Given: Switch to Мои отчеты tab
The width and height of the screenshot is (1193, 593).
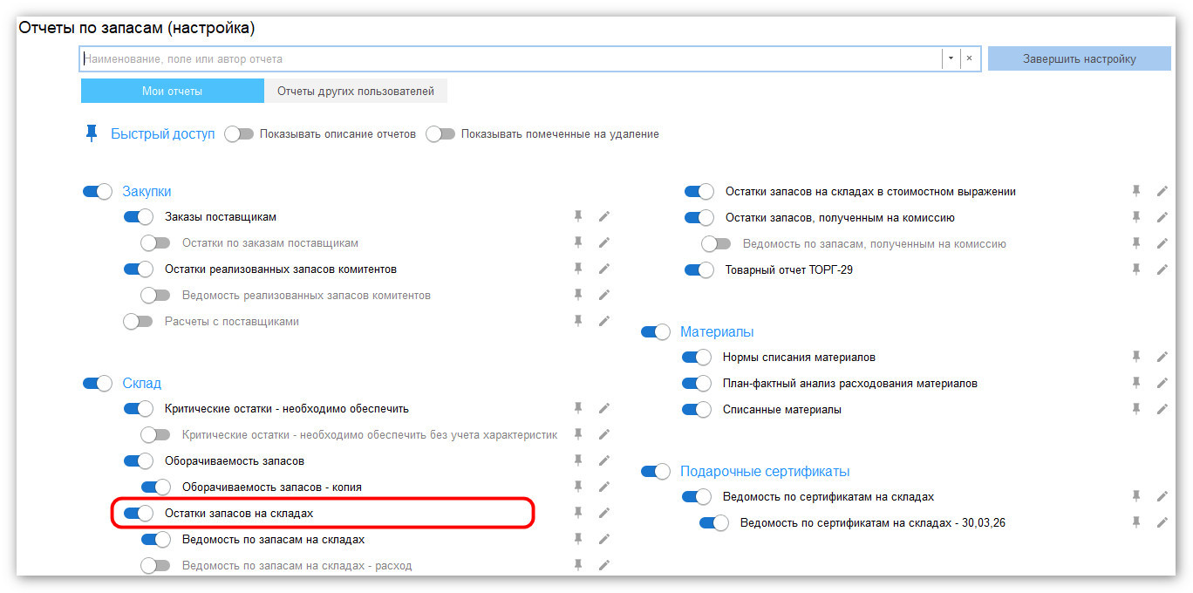Looking at the screenshot, I should pos(172,91).
